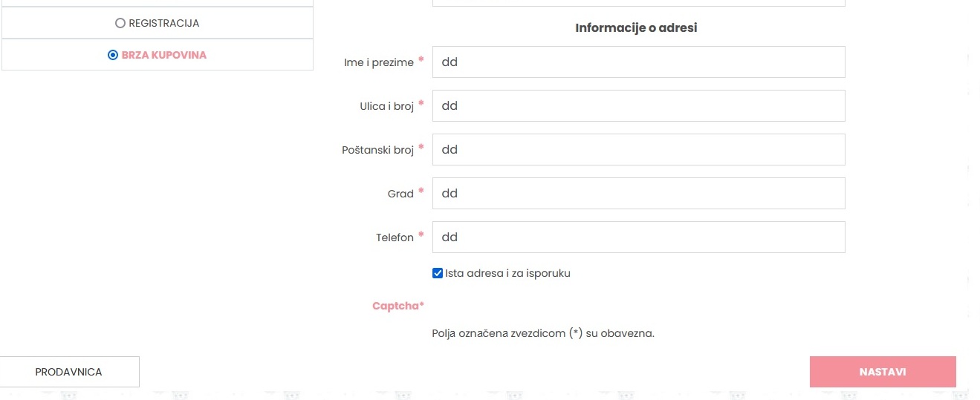
Task: Click the "Ulica i broj" label text
Action: click(x=386, y=106)
